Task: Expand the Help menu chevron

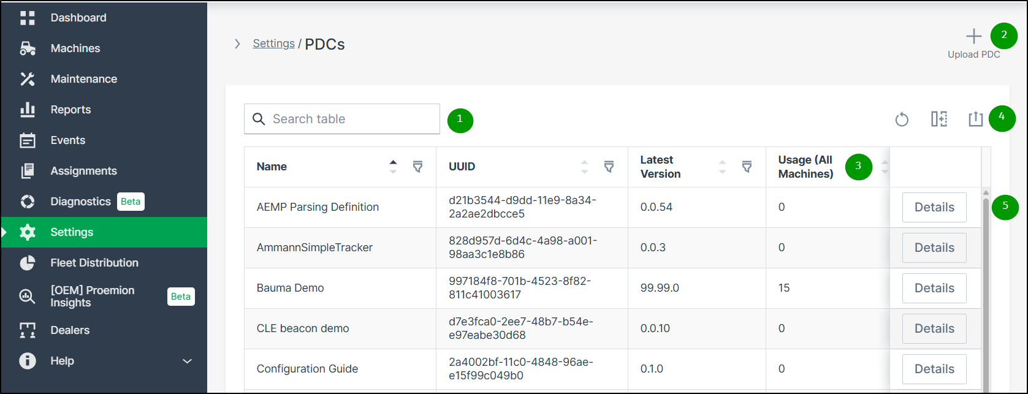Action: coord(188,361)
